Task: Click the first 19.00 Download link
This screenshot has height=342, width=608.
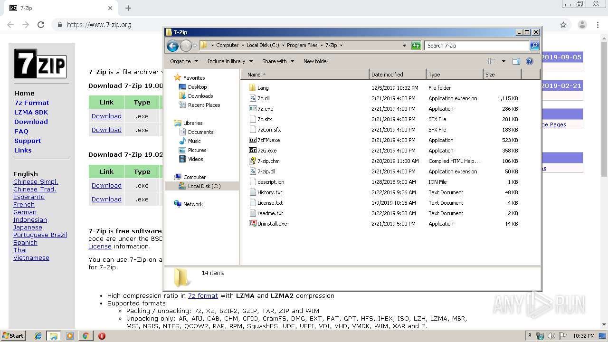Action: [x=106, y=116]
